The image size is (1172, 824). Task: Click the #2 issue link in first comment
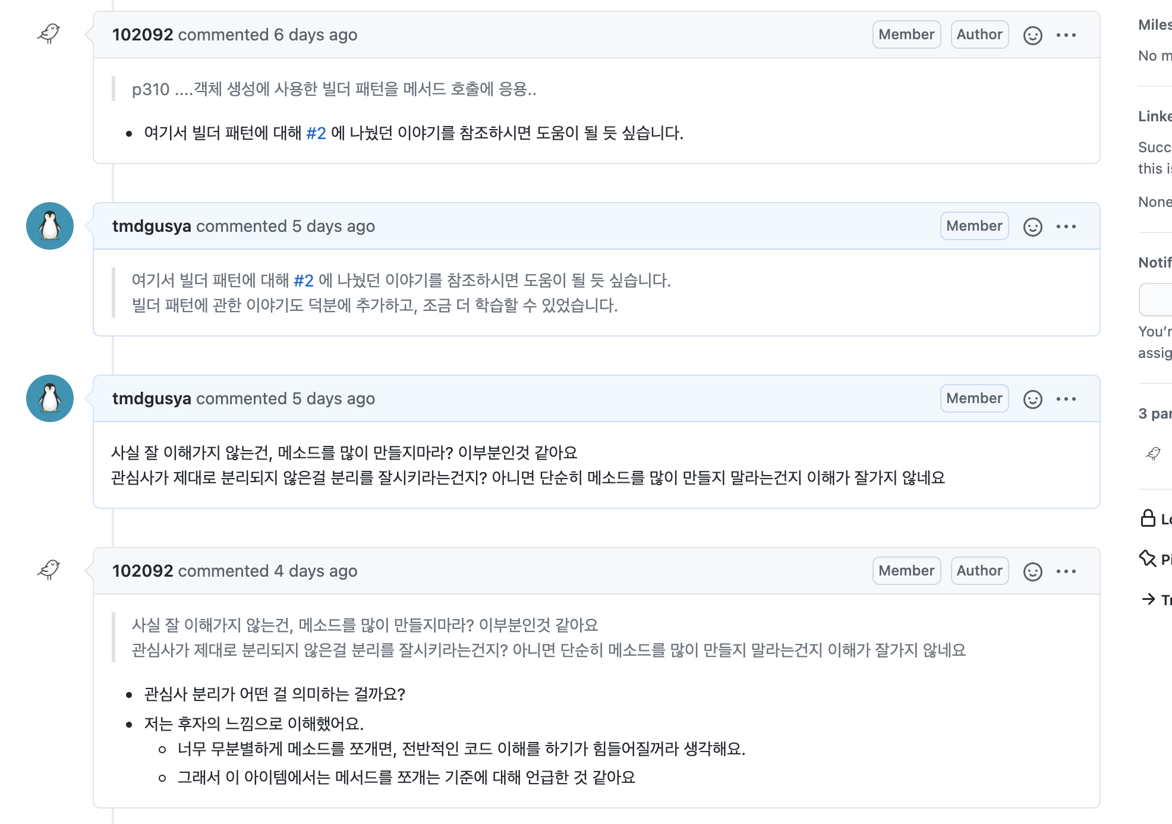pyautogui.click(x=316, y=133)
